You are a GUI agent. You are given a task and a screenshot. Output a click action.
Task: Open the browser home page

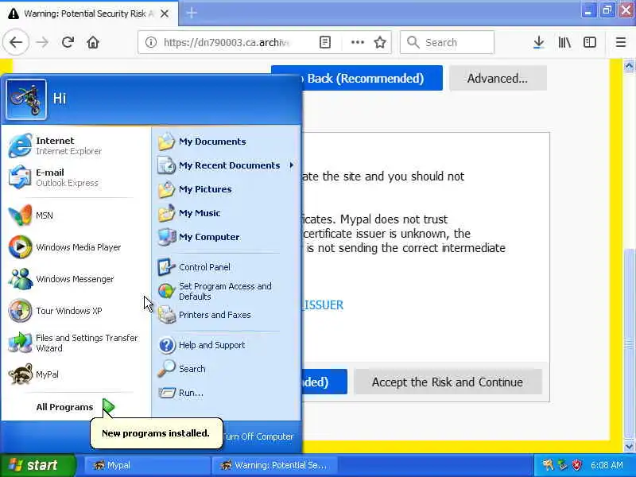click(x=93, y=42)
